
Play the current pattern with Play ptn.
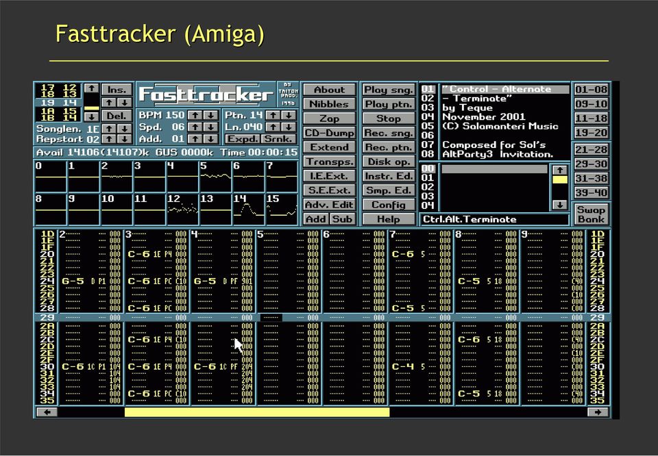click(x=389, y=104)
